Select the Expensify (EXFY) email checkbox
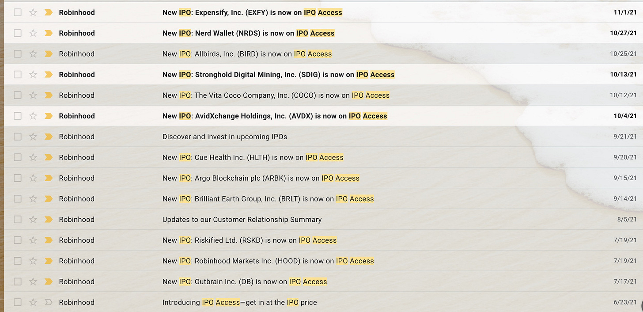This screenshot has width=643, height=312. click(x=18, y=12)
